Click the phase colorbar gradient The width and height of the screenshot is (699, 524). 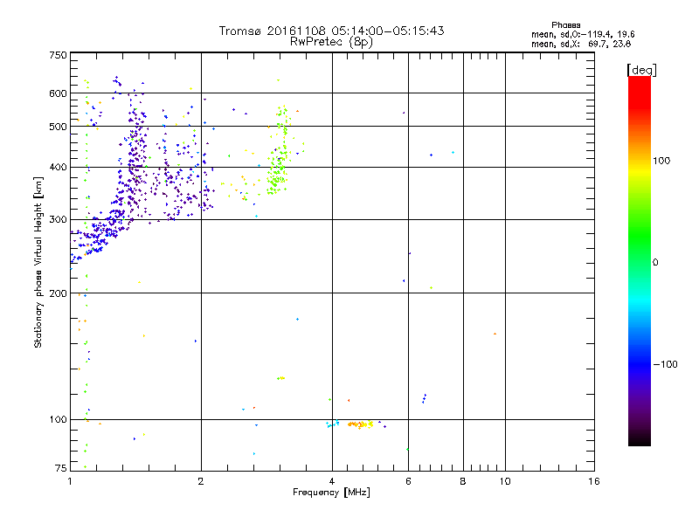[x=640, y=260]
